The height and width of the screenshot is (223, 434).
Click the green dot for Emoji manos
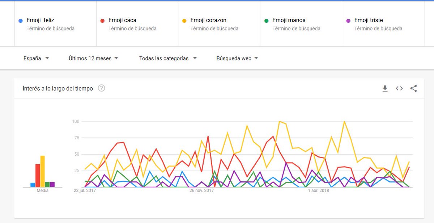(x=267, y=21)
